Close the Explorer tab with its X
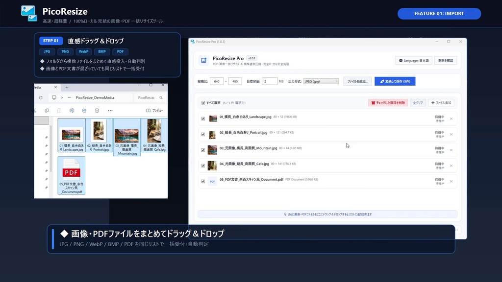Viewport: 502px width, 282px height. click(x=55, y=87)
